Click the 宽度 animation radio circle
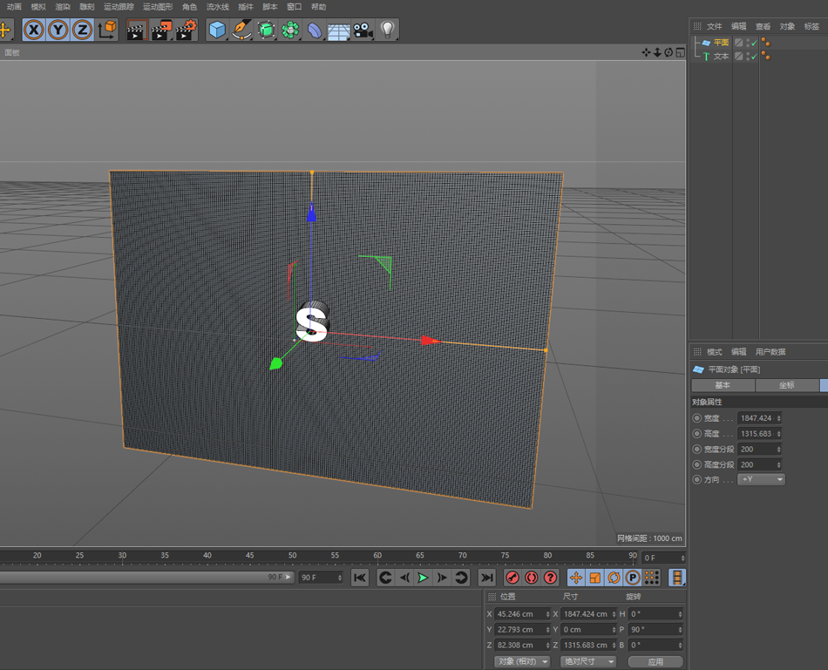This screenshot has width=828, height=670. tap(697, 418)
